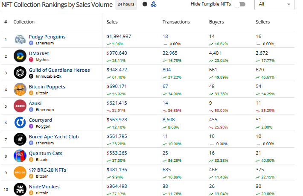Open the Bitcoin Puppets collection link
This screenshot has width=303, height=196.
click(47, 87)
